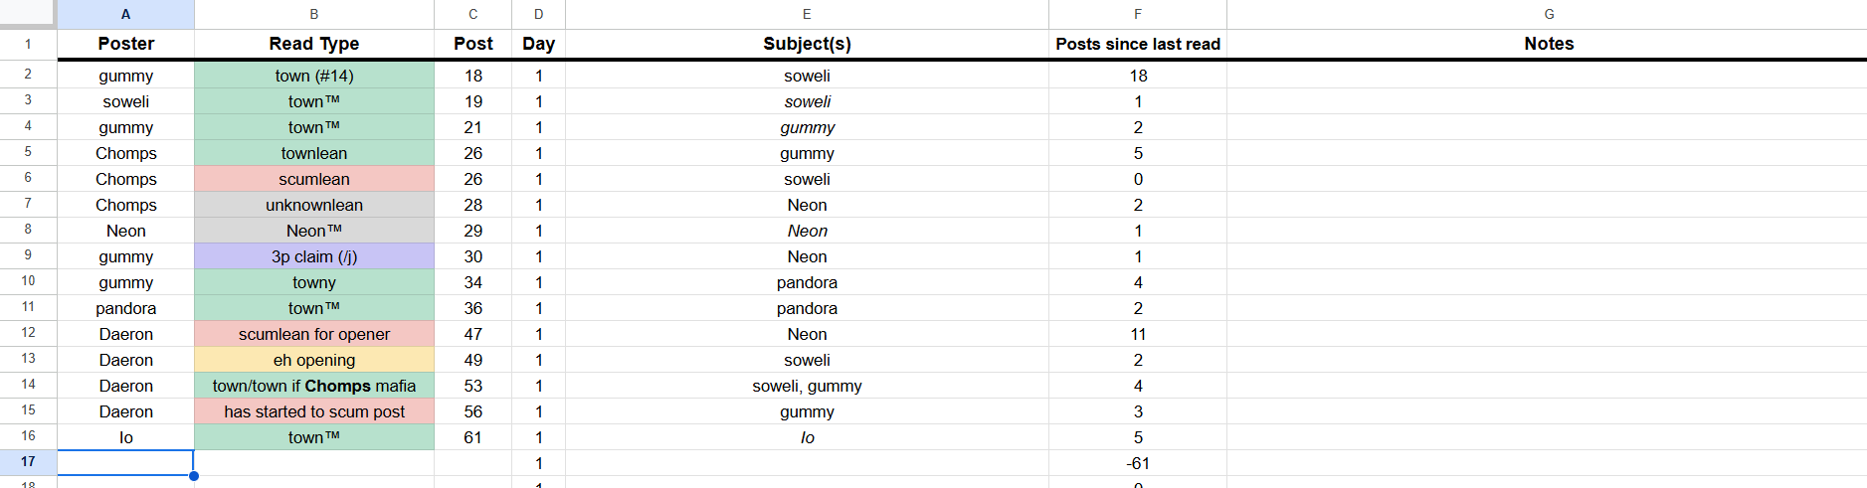Click the town/town if Chomps mafia cell
Screen dimensions: 1867x488
[x=314, y=386]
